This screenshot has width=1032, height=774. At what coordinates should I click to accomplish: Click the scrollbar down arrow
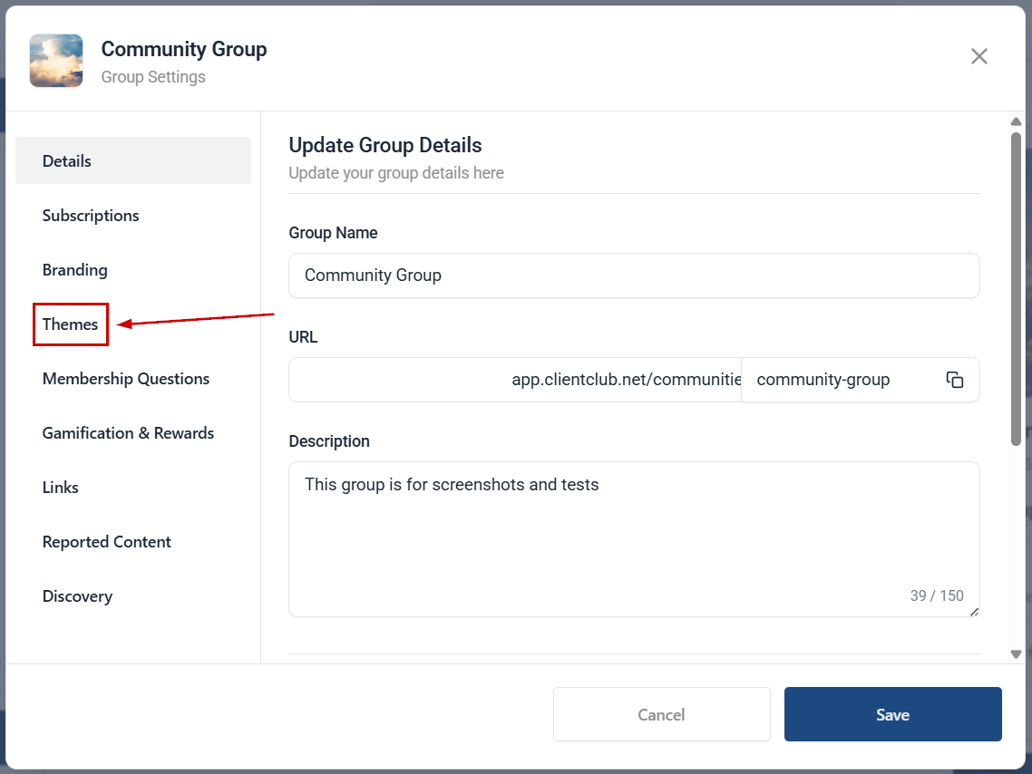(1016, 654)
